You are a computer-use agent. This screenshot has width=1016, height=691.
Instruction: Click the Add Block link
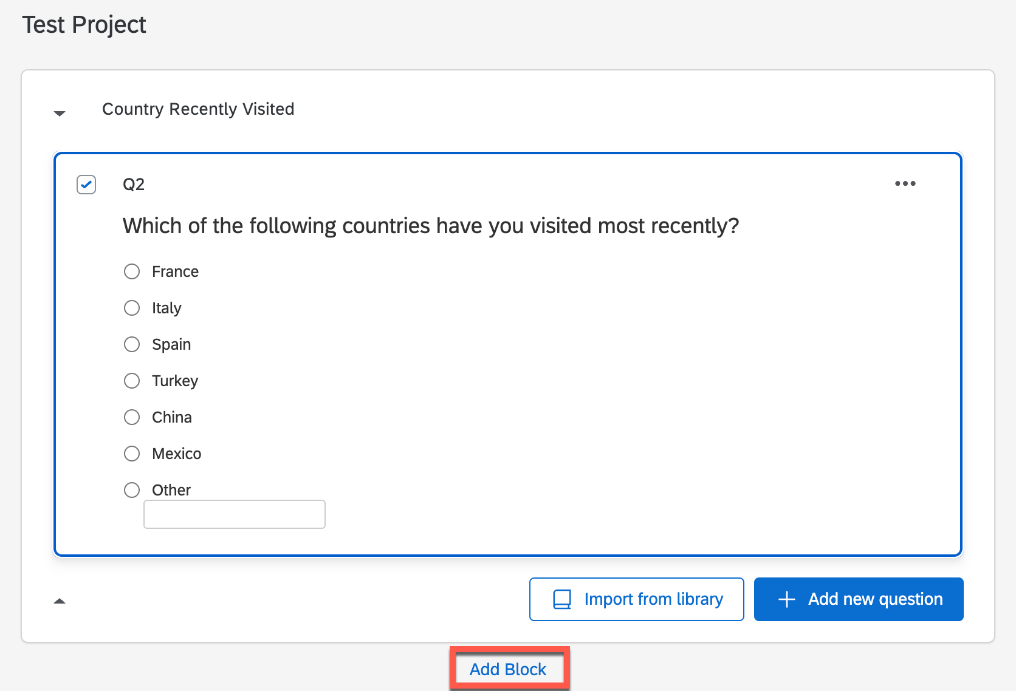[x=508, y=669]
